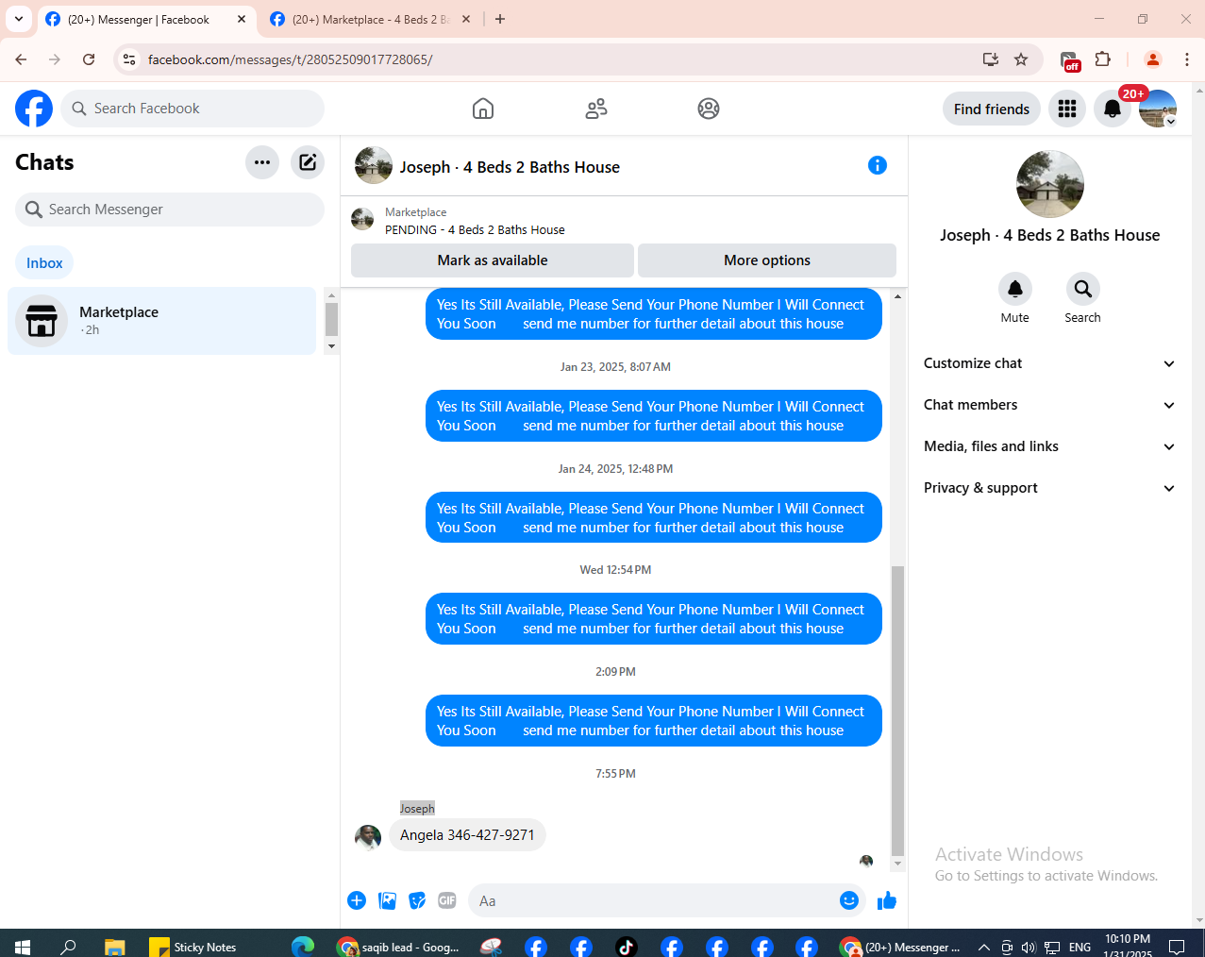Click the Joseph sender name label
The height and width of the screenshot is (957, 1205).
417,808
